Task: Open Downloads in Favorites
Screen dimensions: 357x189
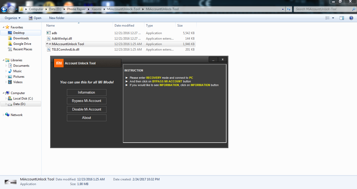Action: [21, 38]
